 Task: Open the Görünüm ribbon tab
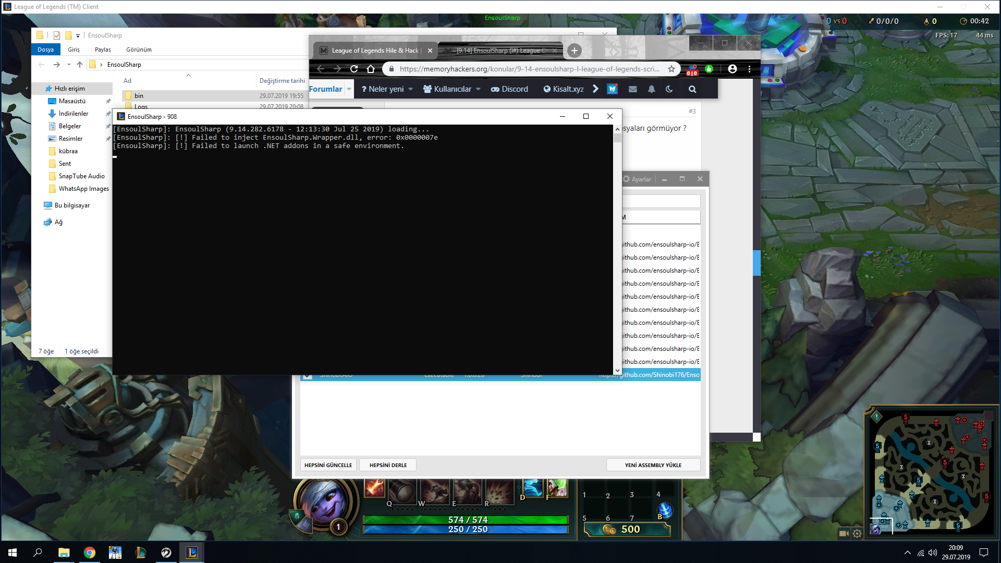point(139,50)
